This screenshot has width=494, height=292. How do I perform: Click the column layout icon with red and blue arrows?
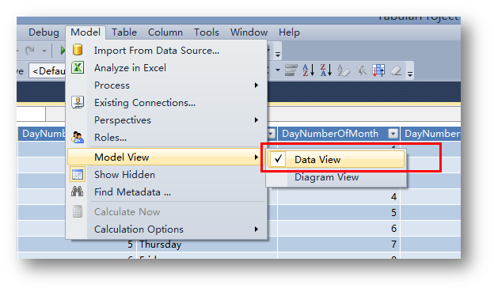378,70
